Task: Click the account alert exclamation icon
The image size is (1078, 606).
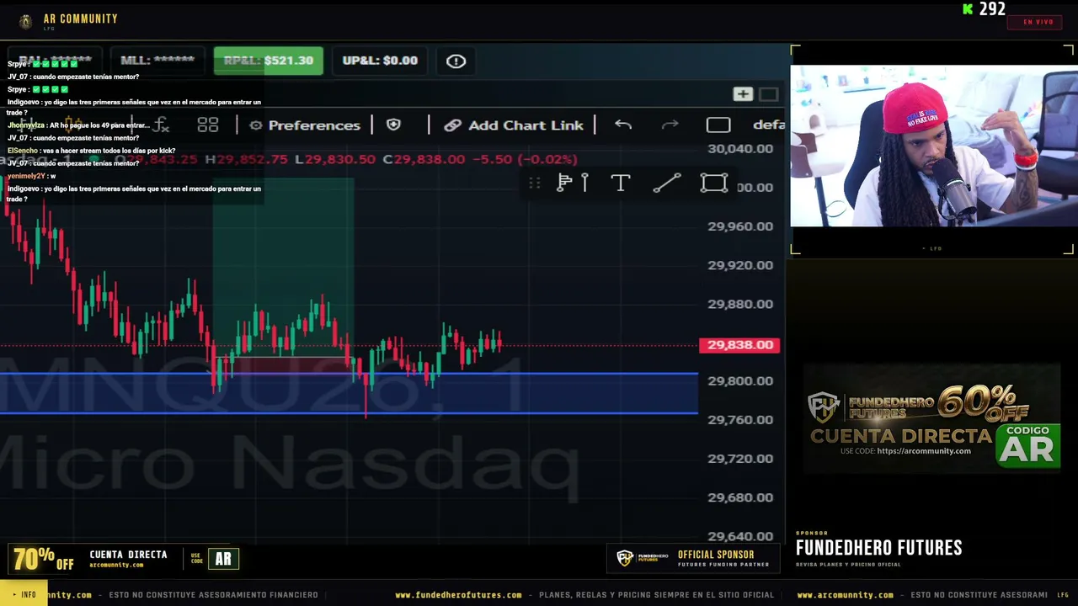Action: pos(456,61)
